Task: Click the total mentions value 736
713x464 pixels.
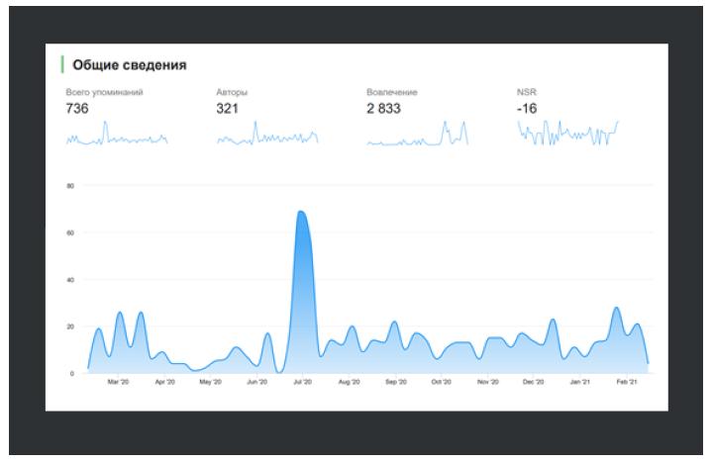Action: click(77, 108)
